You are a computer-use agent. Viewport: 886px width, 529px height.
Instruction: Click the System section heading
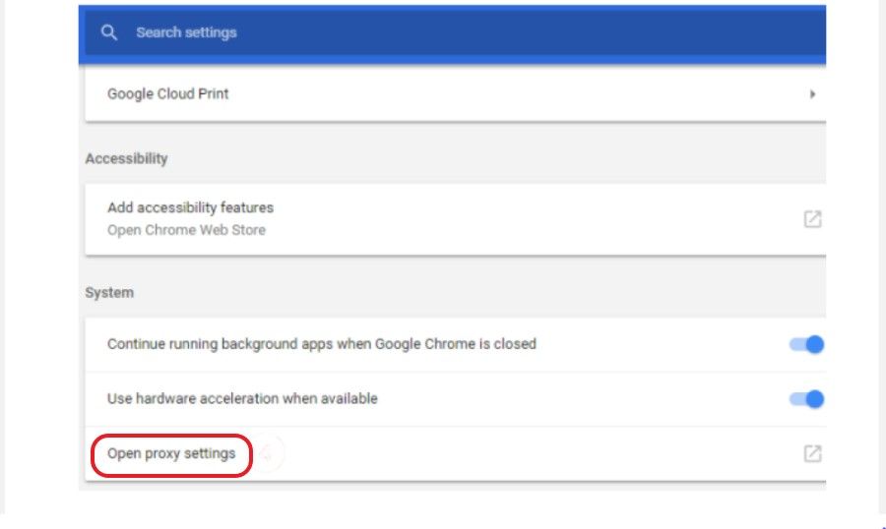pyautogui.click(x=109, y=292)
